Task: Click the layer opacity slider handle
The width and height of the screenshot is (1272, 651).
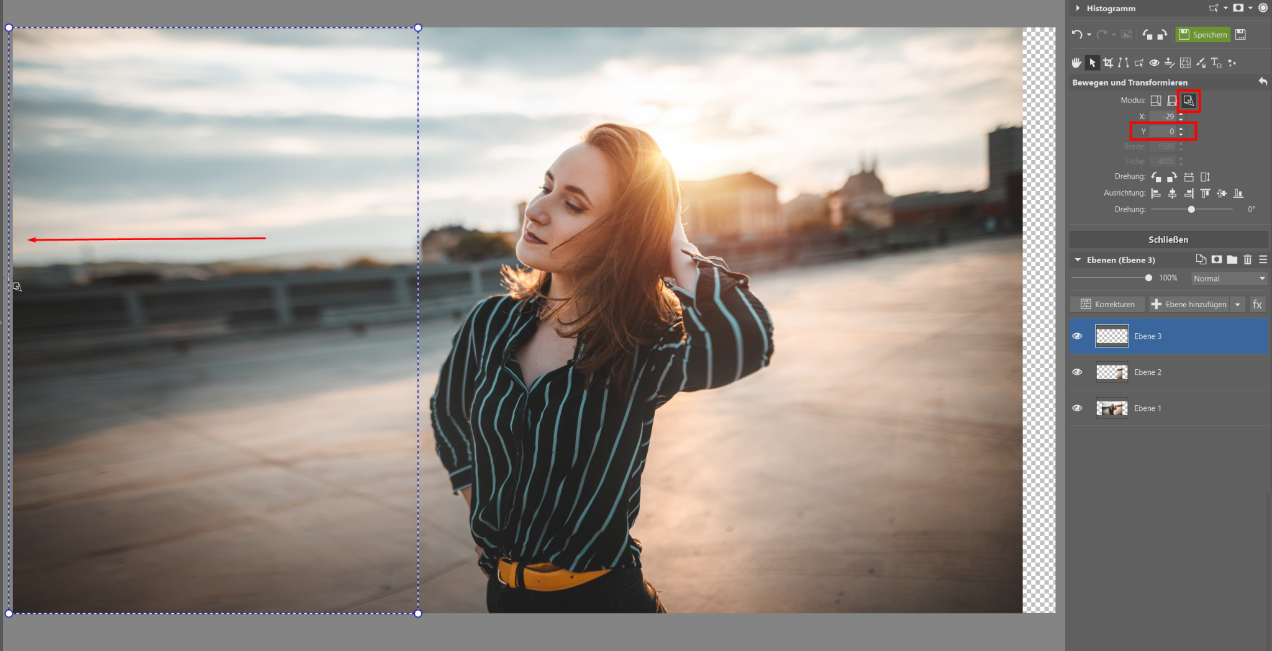Action: click(1148, 278)
